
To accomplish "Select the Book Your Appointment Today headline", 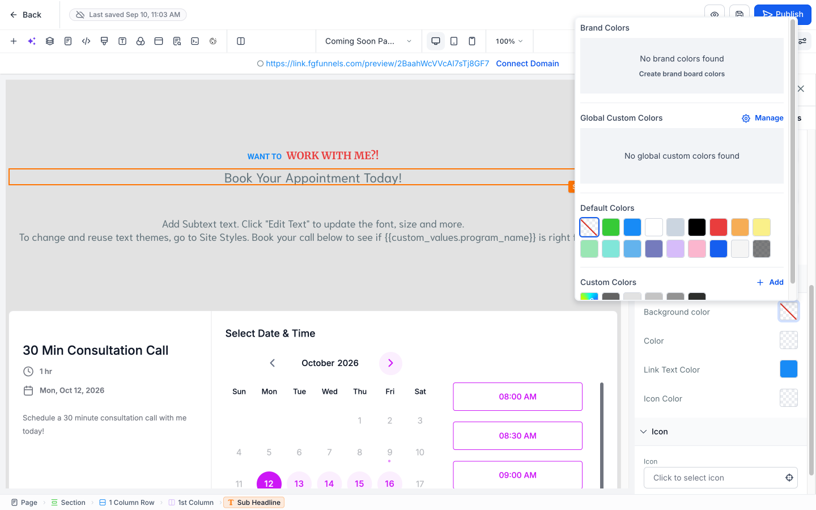I will click(313, 178).
